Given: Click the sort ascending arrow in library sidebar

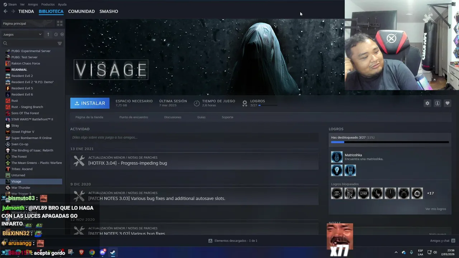Looking at the screenshot, I should tap(48, 34).
